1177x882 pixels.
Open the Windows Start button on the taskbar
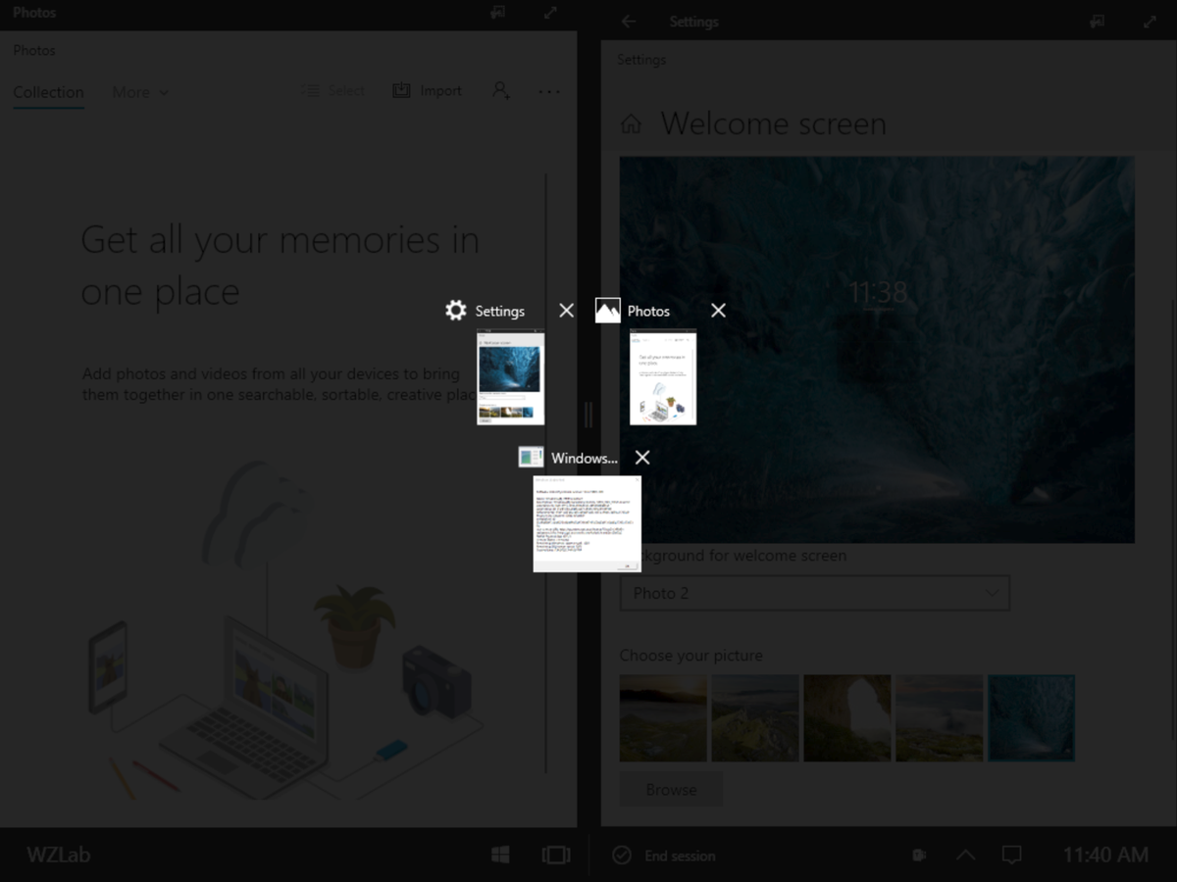click(x=500, y=855)
